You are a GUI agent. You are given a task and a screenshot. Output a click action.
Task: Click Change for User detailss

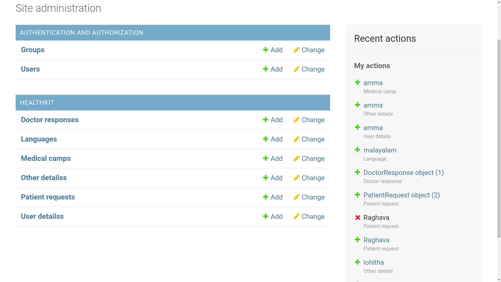(313, 216)
